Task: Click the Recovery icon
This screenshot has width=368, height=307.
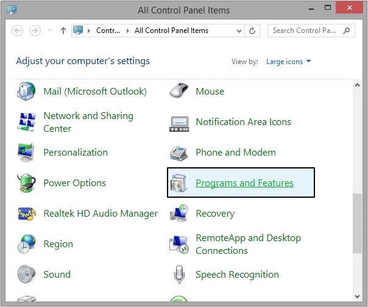Action: pyautogui.click(x=179, y=213)
